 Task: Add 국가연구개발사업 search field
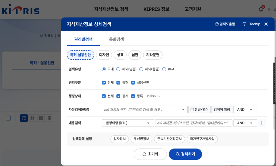pos(202,139)
